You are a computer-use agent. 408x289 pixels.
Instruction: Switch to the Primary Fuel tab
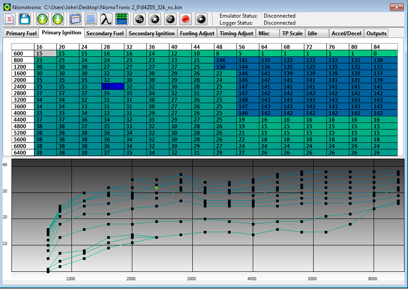[21, 33]
